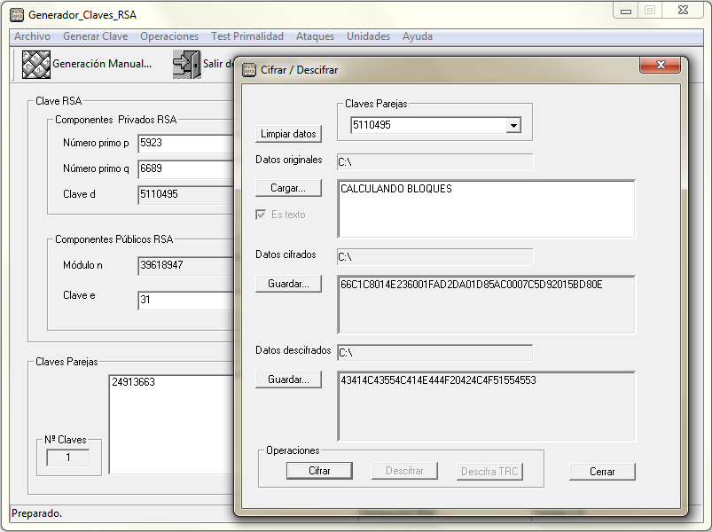Open the Ayuda menu

tap(418, 36)
